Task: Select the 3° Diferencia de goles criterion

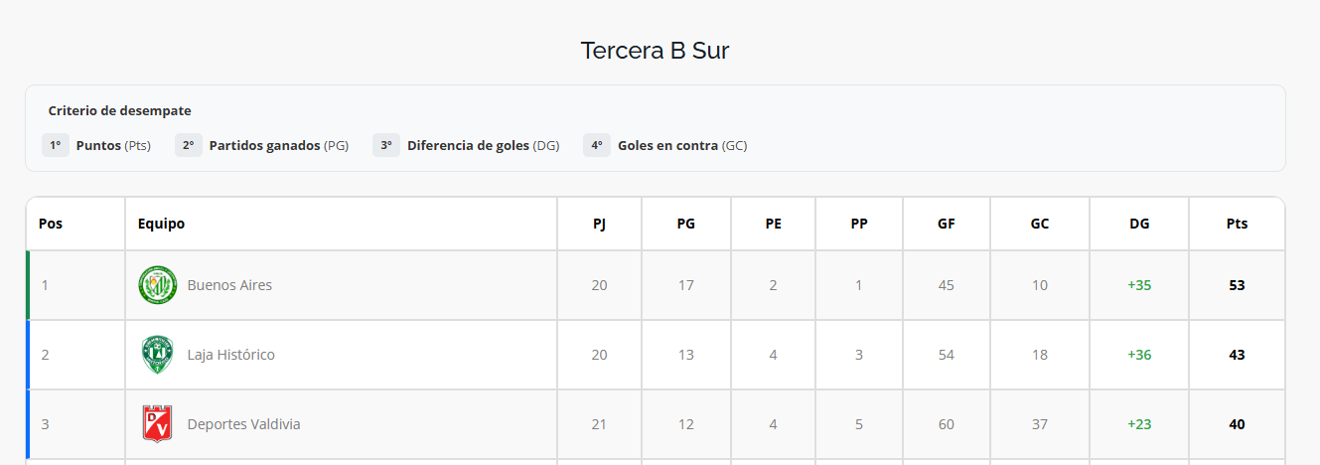Action: coord(466,145)
